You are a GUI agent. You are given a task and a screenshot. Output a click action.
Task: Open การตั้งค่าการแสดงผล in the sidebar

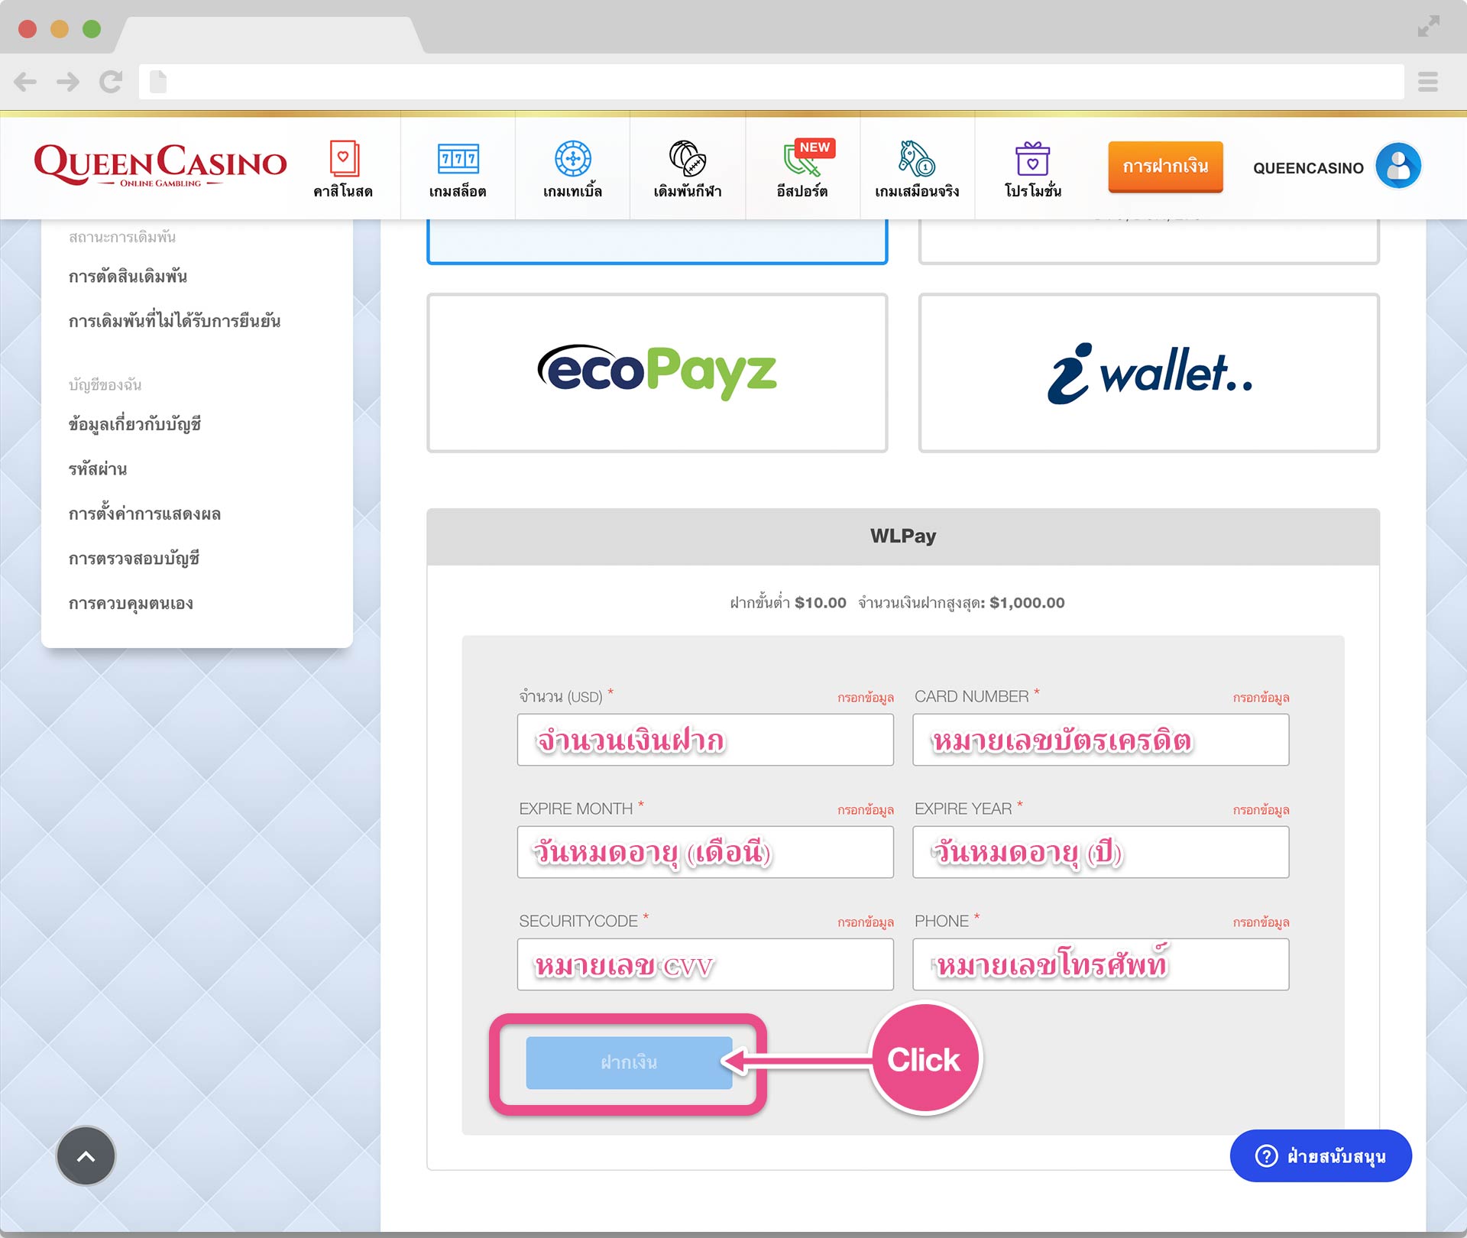pos(144,514)
